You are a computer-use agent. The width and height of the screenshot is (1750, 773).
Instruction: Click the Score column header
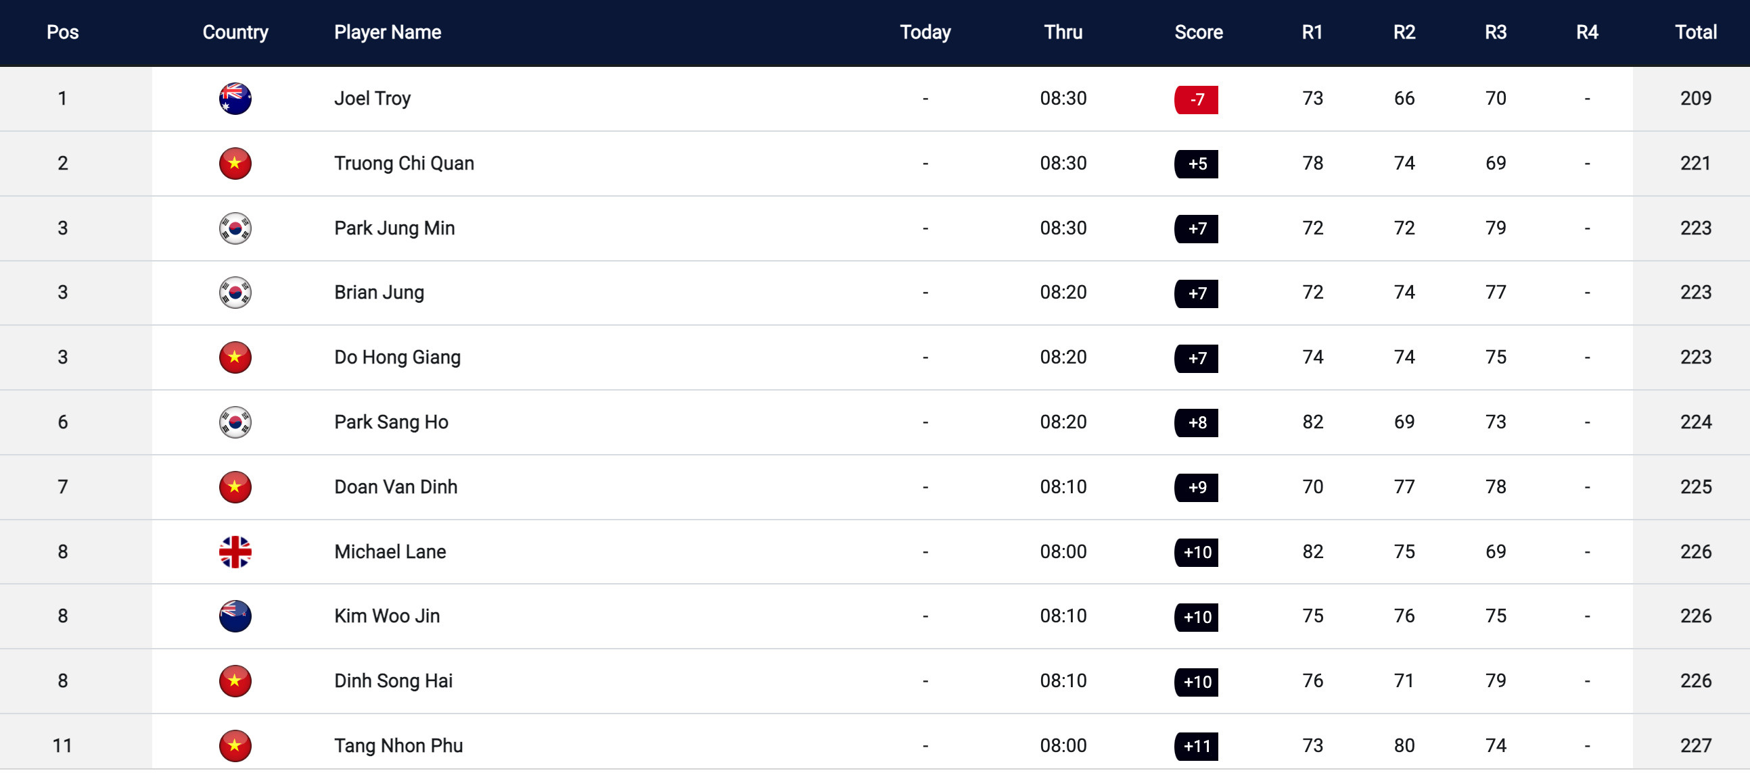(1198, 32)
